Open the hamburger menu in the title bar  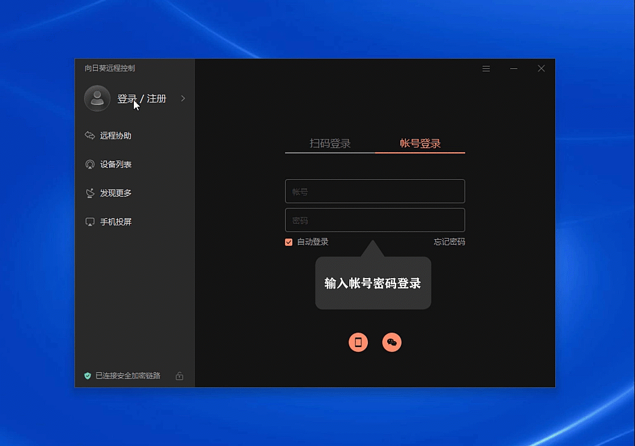pyautogui.click(x=486, y=69)
